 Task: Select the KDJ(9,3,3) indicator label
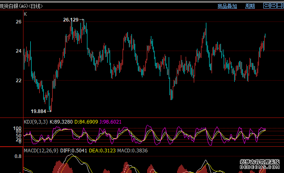point(36,122)
